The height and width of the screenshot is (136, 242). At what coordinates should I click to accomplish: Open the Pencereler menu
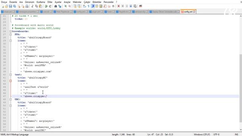click(x=109, y=2)
